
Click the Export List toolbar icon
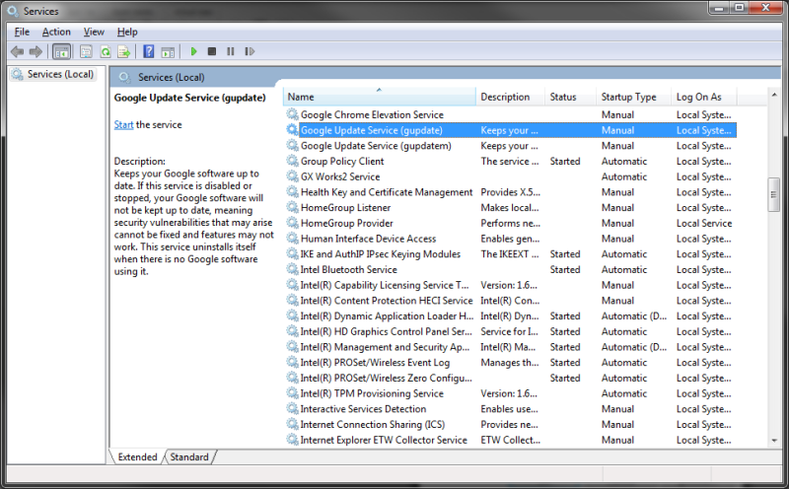pos(124,51)
